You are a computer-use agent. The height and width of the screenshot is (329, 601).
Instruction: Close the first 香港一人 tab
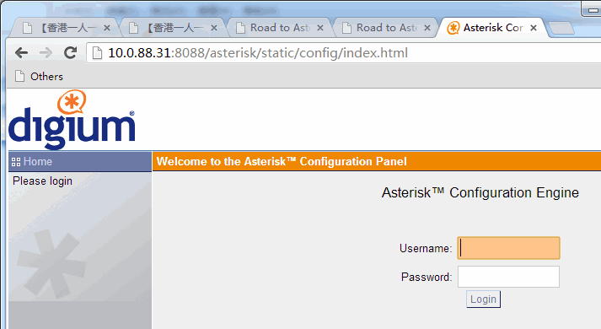pos(107,28)
